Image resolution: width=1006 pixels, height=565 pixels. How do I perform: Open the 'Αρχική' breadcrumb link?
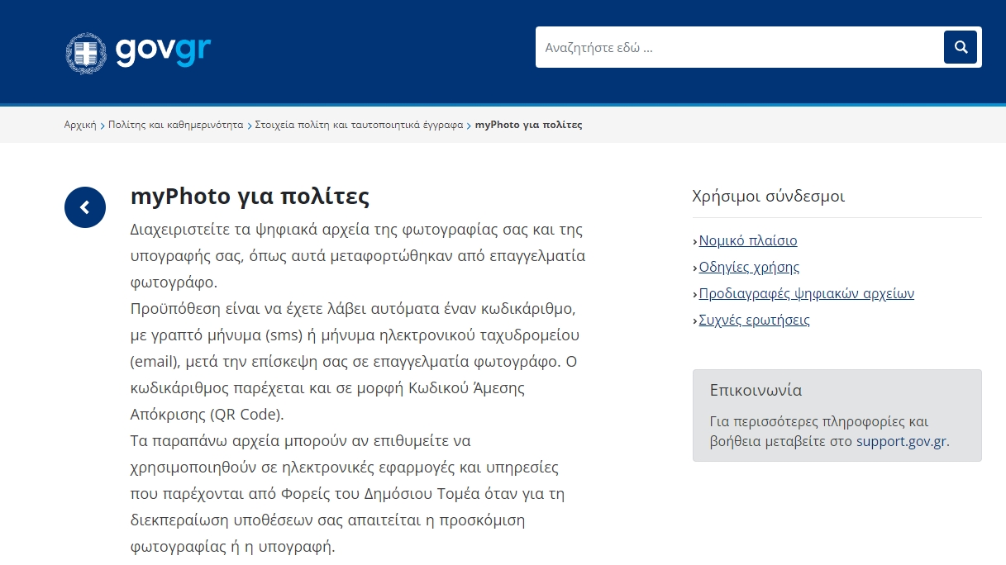click(80, 125)
